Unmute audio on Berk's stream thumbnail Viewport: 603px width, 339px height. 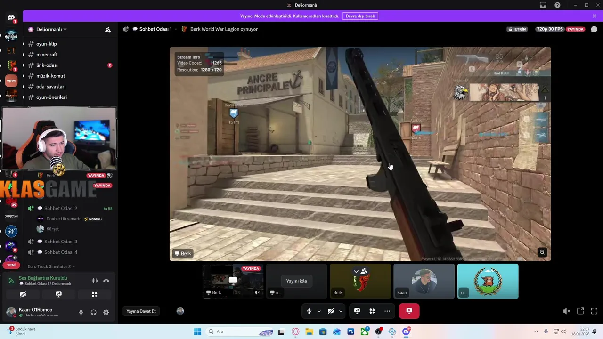[257, 292]
